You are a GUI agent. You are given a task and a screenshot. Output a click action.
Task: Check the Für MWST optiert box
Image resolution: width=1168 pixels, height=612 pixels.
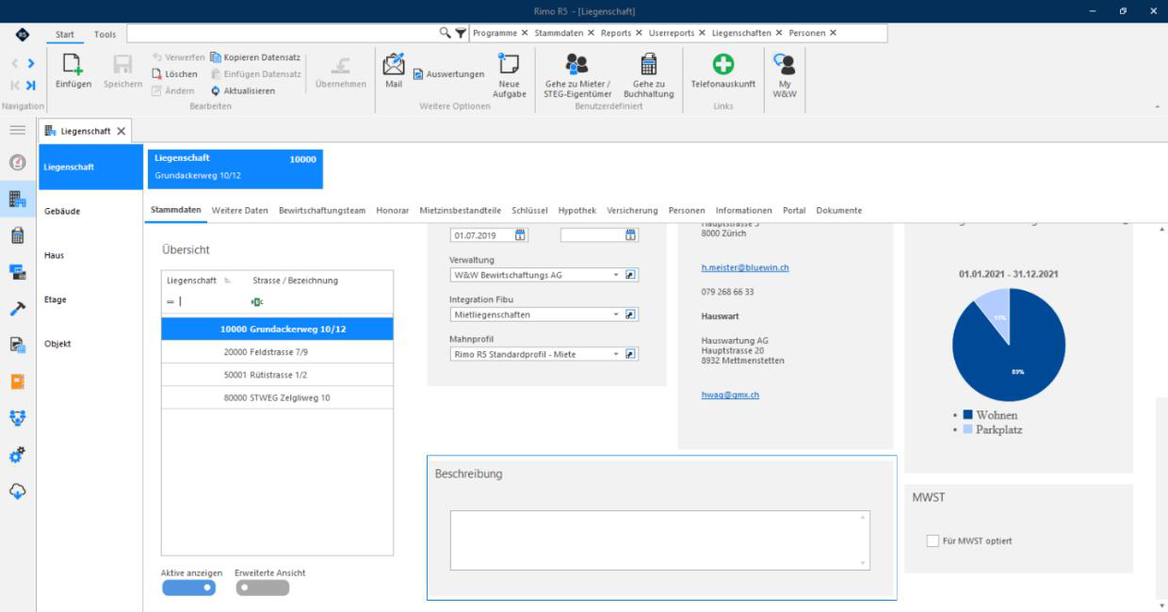933,541
